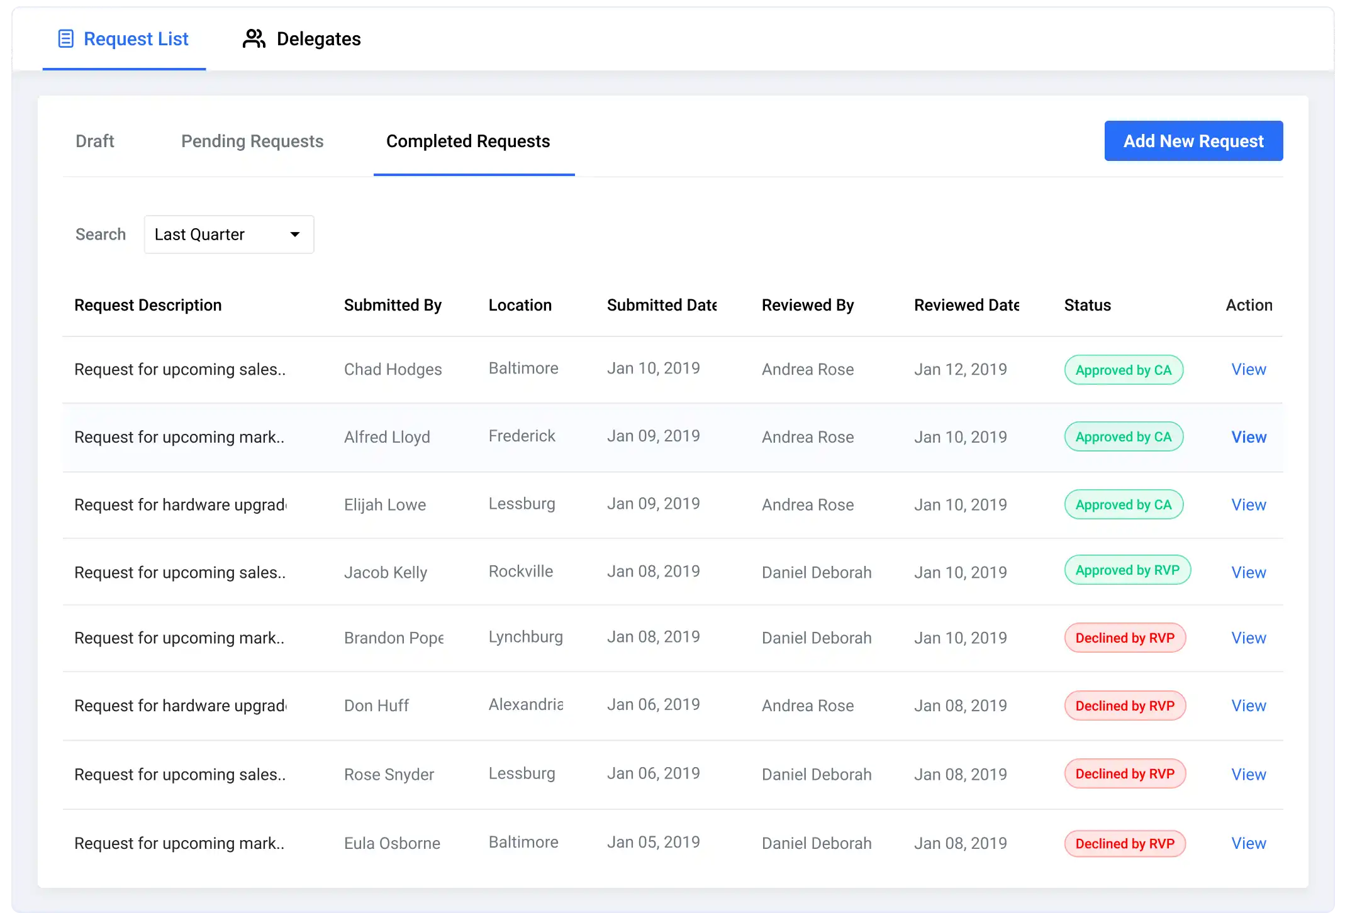The image size is (1345, 913).
Task: Select the Don Huff name cell
Action: [376, 706]
